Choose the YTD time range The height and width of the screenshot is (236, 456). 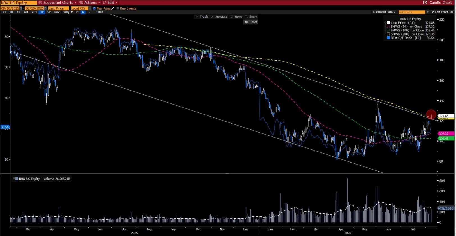34,12
